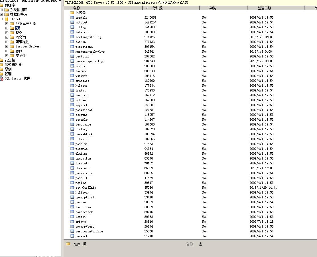The height and width of the screenshot is (257, 317).
Task: Sort by the 名称 column header
Action: point(103,8)
